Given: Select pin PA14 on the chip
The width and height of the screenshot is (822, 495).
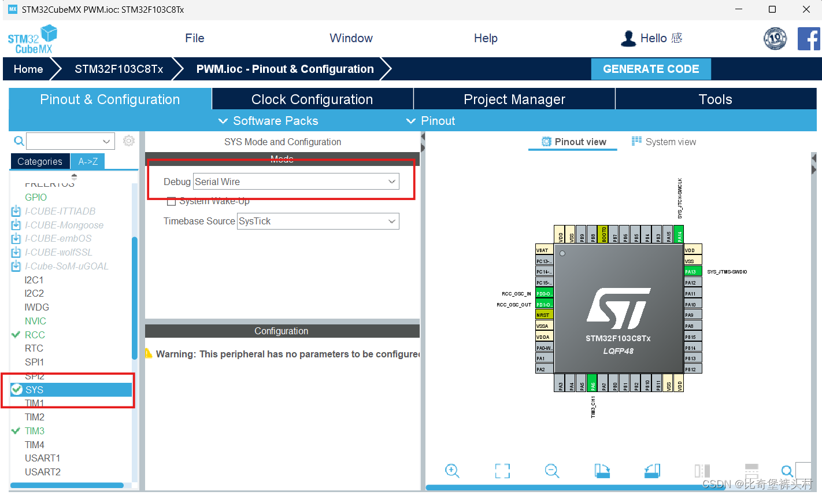Looking at the screenshot, I should coord(679,234).
